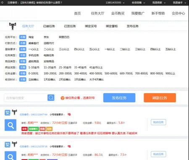Click the orange 刷新任务 button

[x=160, y=98]
